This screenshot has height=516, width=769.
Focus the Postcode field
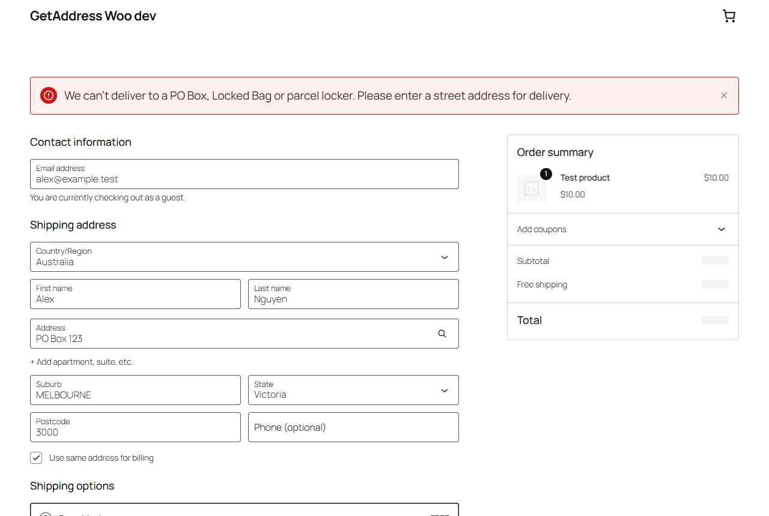pyautogui.click(x=135, y=427)
